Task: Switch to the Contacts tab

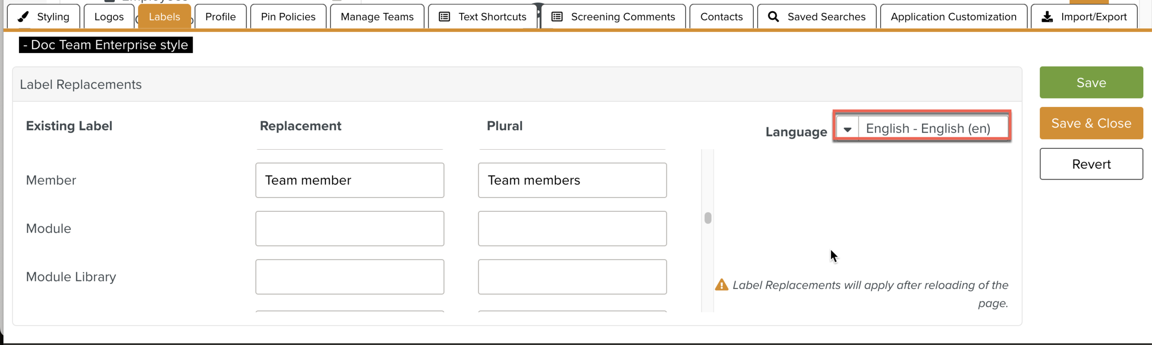Action: tap(721, 17)
